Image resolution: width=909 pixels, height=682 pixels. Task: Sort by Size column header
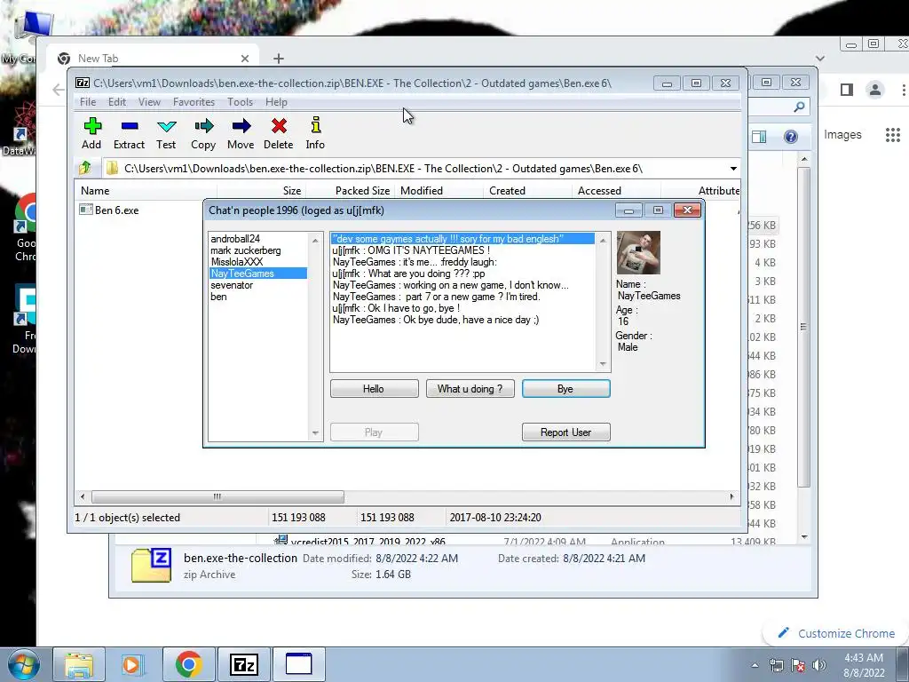(x=262, y=190)
